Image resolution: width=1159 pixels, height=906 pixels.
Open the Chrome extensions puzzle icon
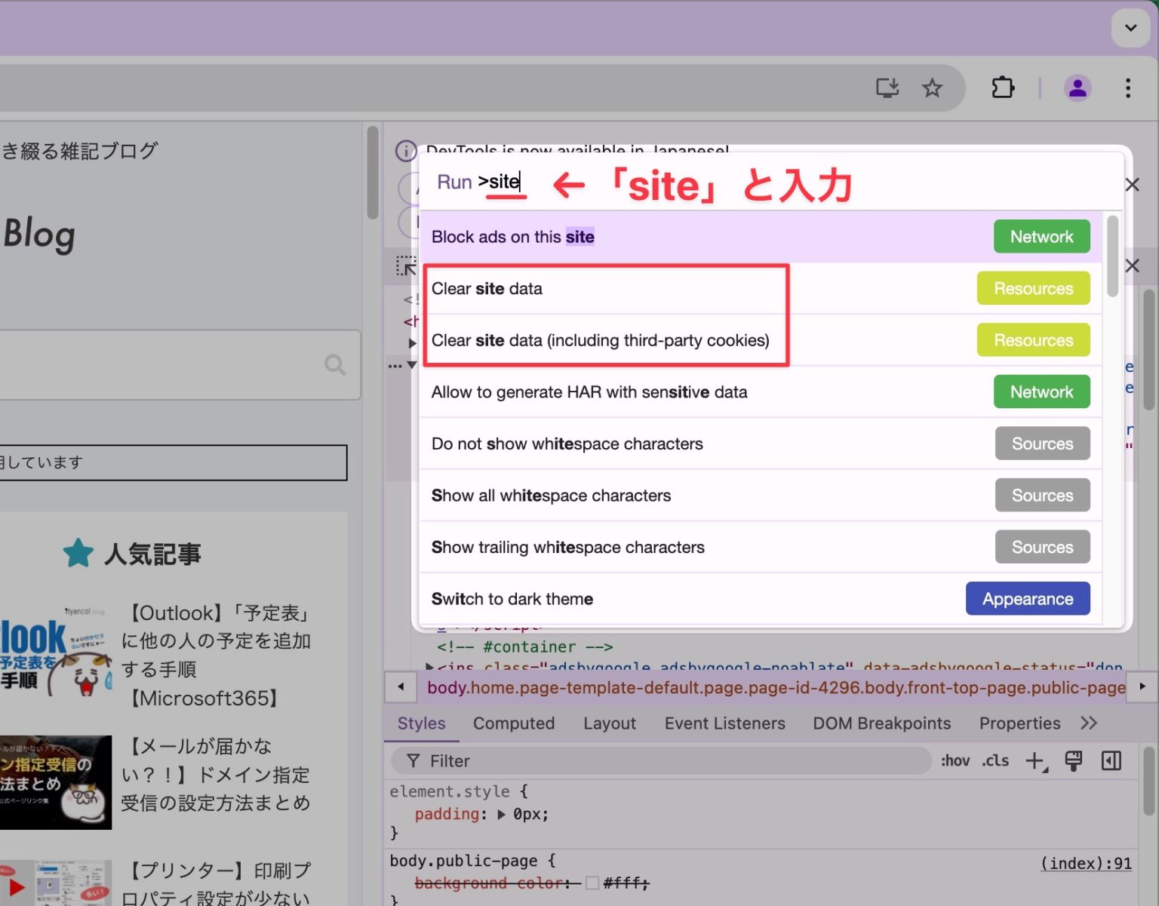tap(1003, 88)
